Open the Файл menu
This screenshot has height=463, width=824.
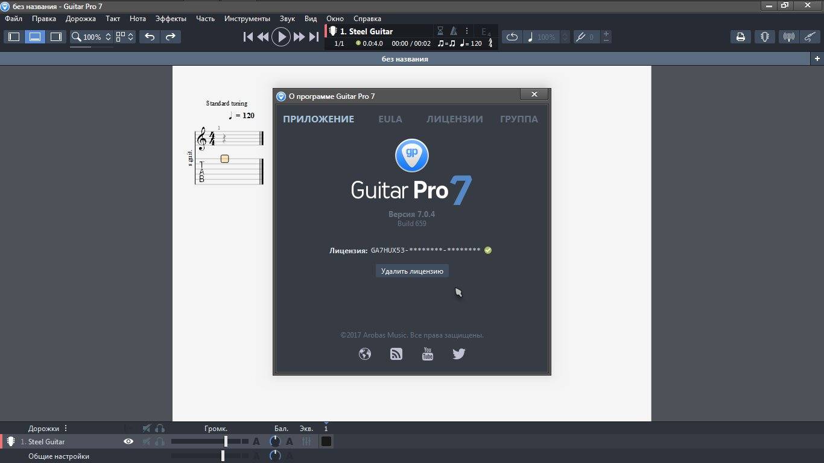coord(13,19)
